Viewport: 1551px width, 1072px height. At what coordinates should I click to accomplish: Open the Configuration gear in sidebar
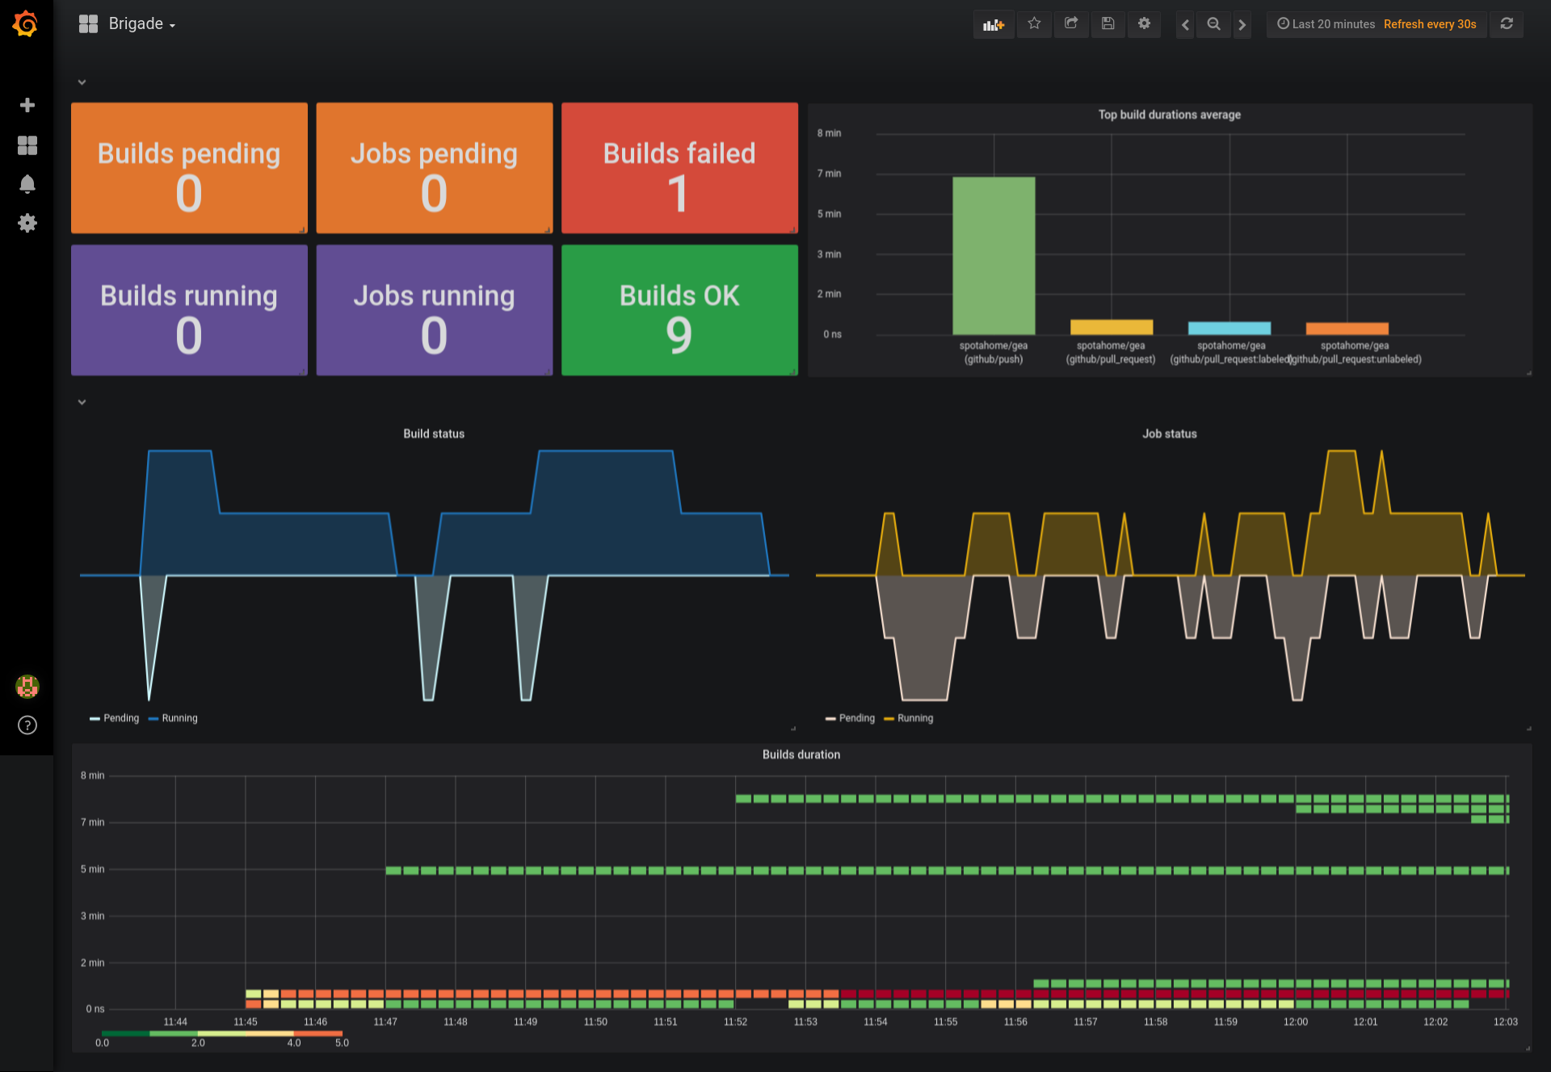click(x=27, y=223)
